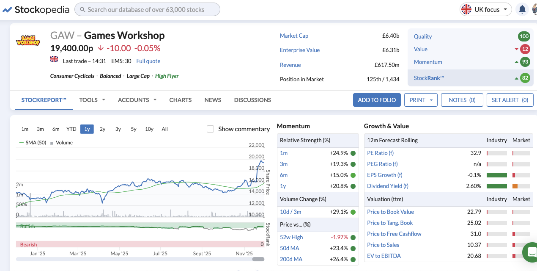Open the PE Ratio (f) link
Viewport: 537px width, 271px height.
(x=381, y=153)
